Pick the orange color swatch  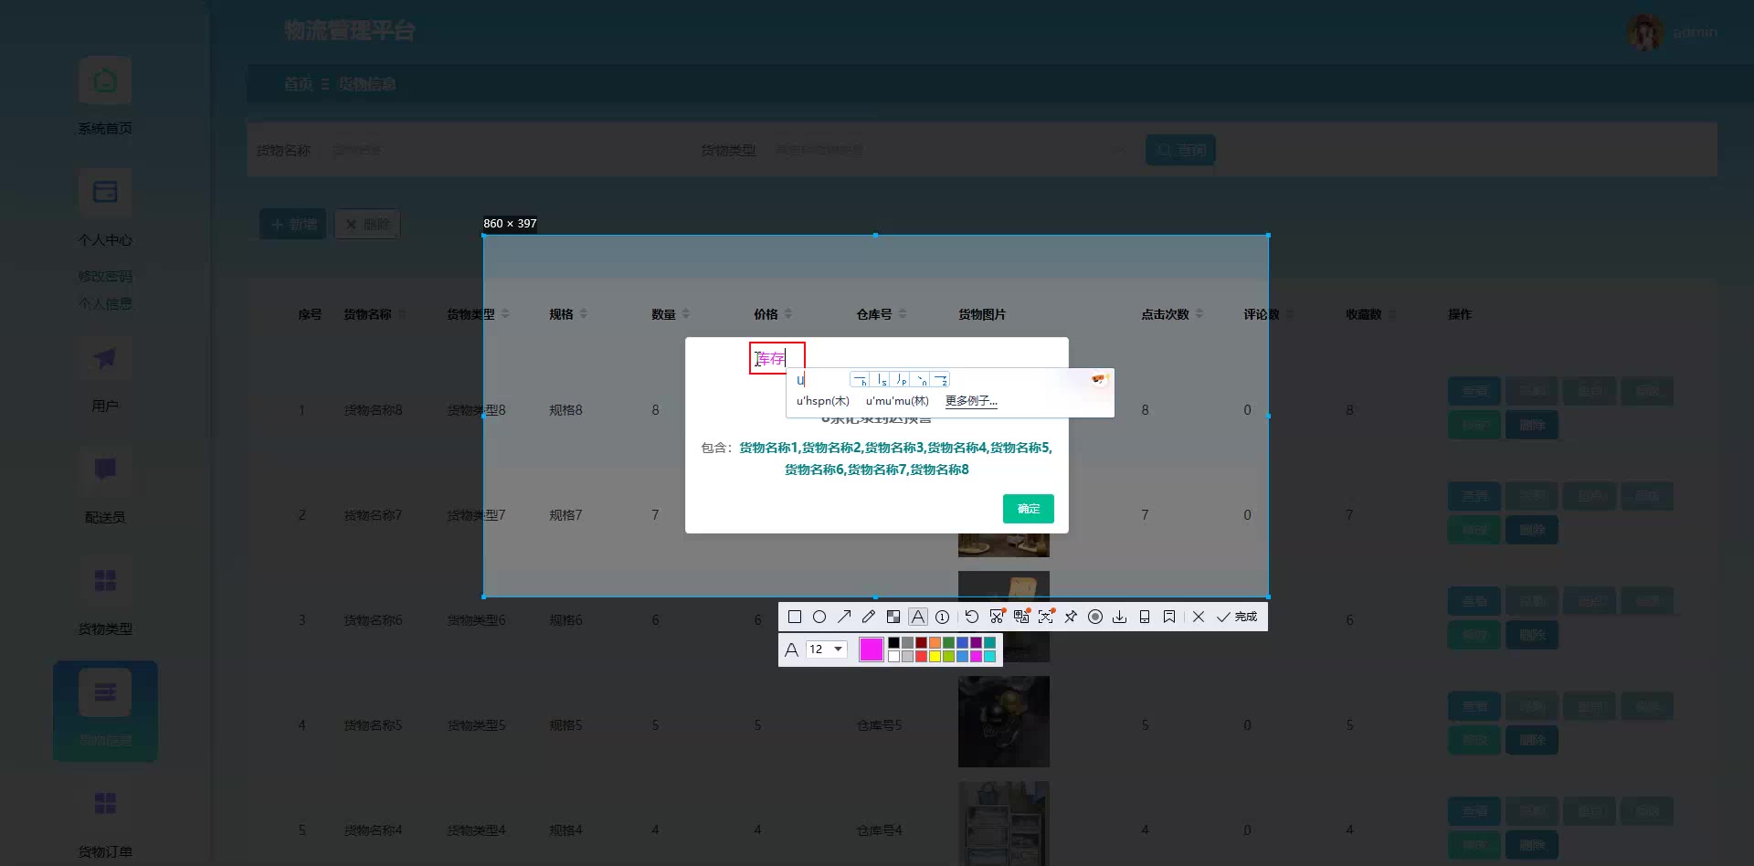(935, 643)
